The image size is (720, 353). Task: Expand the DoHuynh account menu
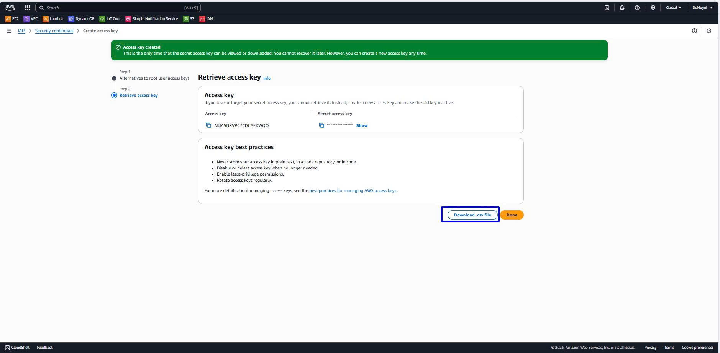point(702,8)
